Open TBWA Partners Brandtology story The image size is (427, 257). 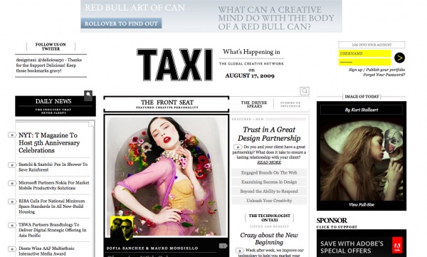click(x=52, y=230)
